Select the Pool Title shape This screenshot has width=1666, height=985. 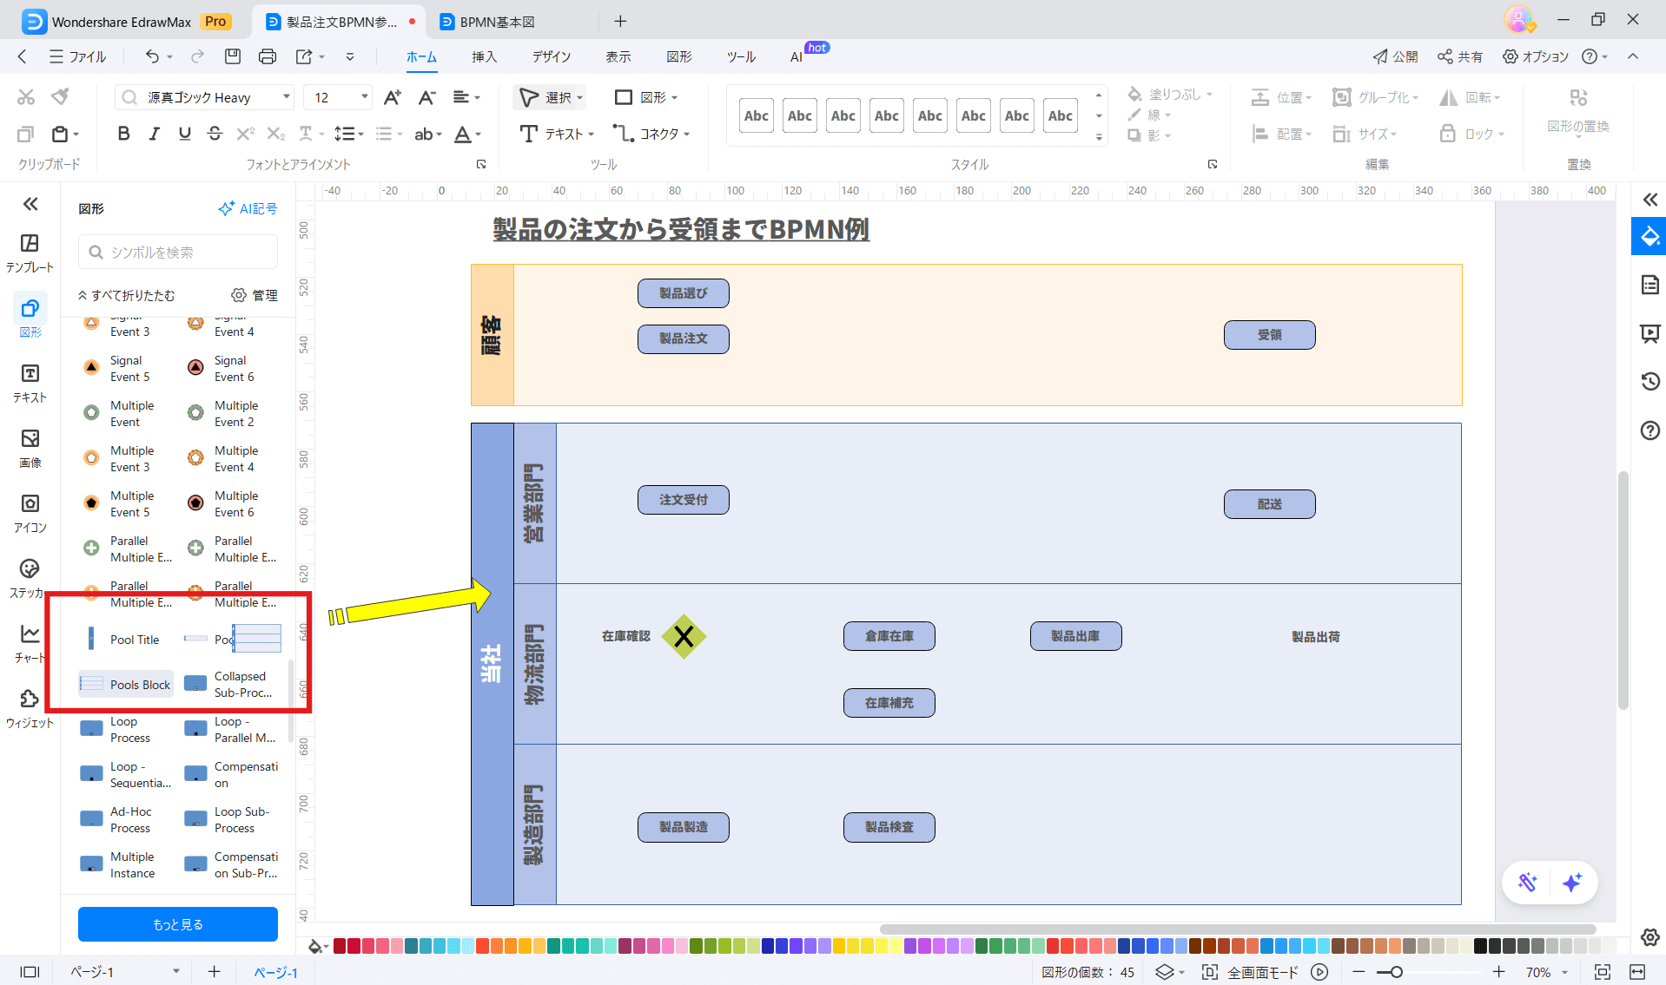125,640
